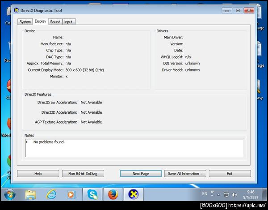Click Driver Model 'unknown' value

tap(193, 70)
